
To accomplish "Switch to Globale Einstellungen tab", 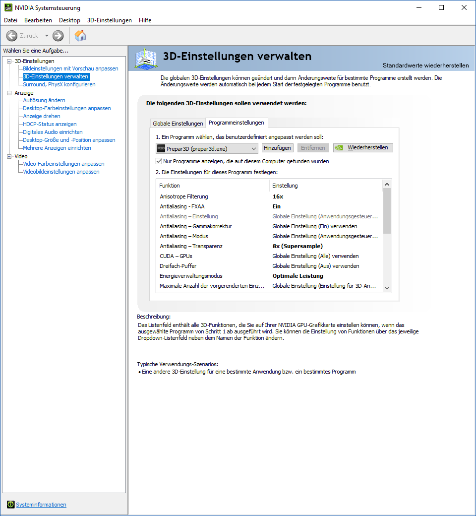I will [178, 124].
